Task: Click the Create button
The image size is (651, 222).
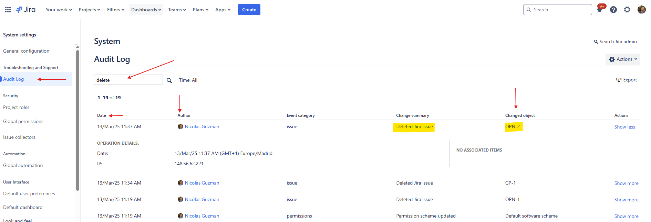Action: 249,10
